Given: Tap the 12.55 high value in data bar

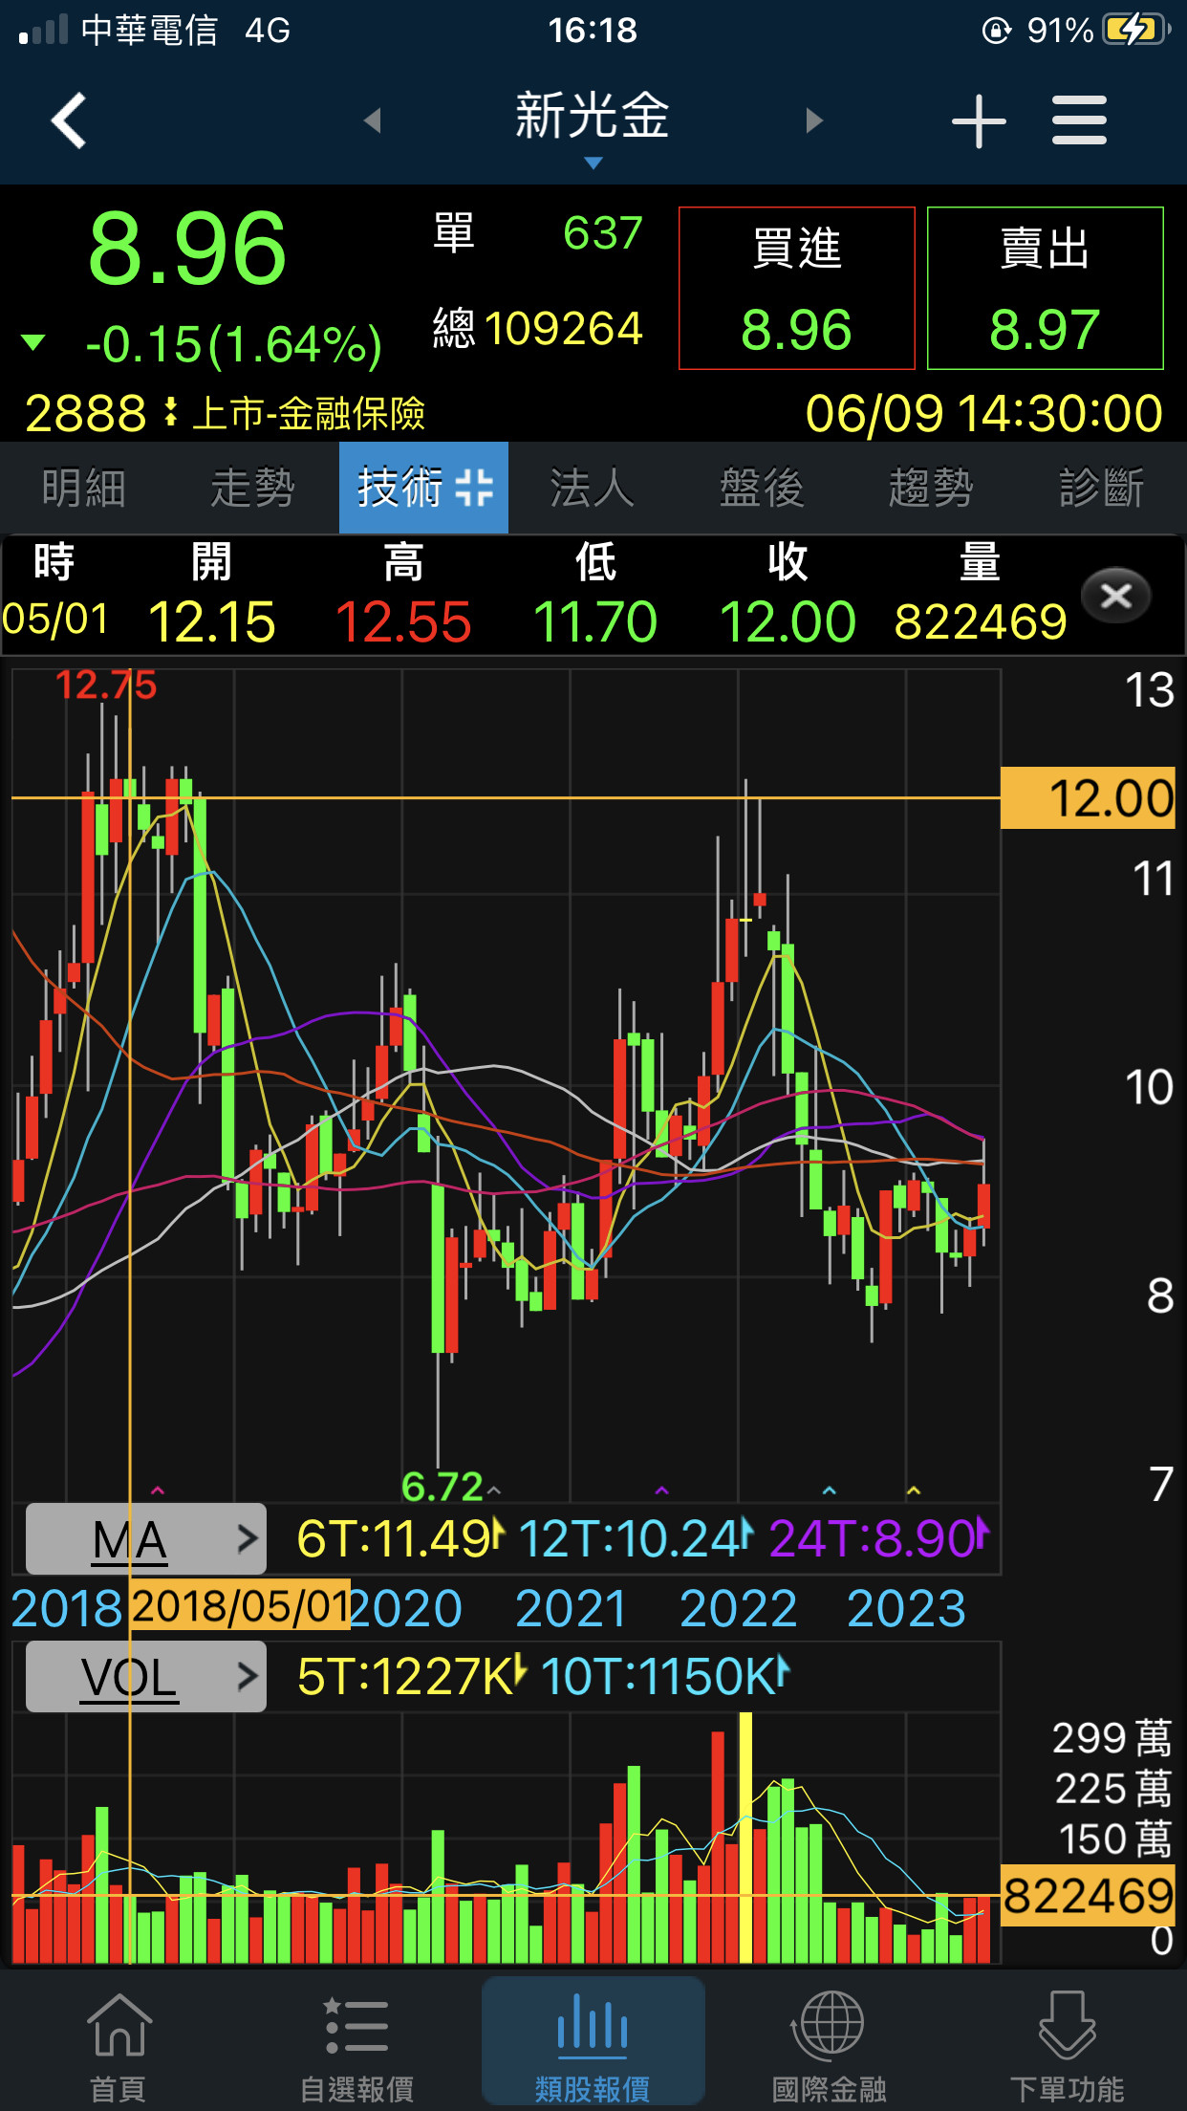Looking at the screenshot, I should pos(403,621).
